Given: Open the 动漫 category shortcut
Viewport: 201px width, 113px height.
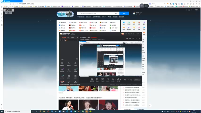Looking at the screenshot, I should click(139, 23).
